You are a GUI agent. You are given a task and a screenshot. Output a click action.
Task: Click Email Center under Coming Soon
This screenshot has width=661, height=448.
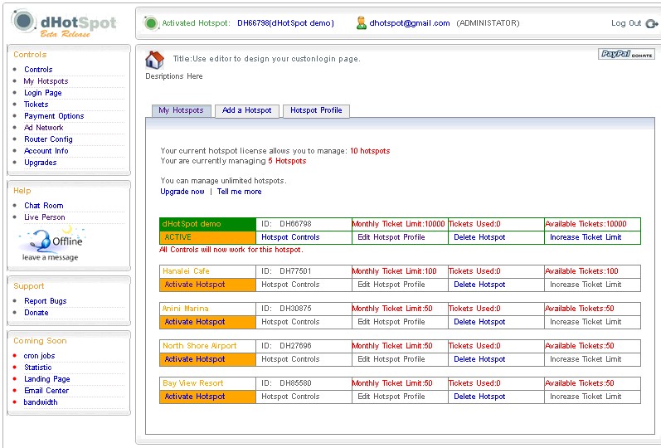point(46,391)
